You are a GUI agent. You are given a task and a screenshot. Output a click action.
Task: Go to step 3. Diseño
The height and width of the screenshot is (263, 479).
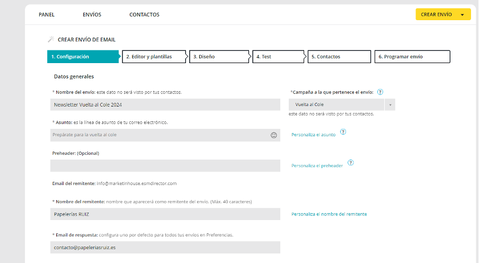click(x=219, y=57)
